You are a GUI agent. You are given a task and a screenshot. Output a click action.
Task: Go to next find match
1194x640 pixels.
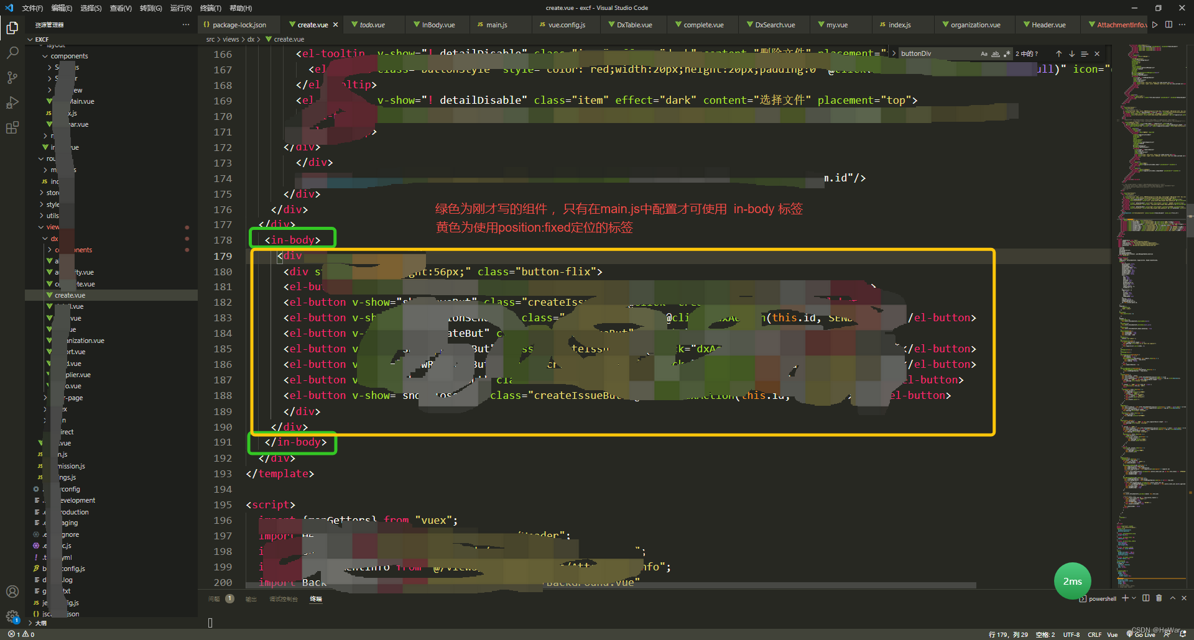[1071, 53]
